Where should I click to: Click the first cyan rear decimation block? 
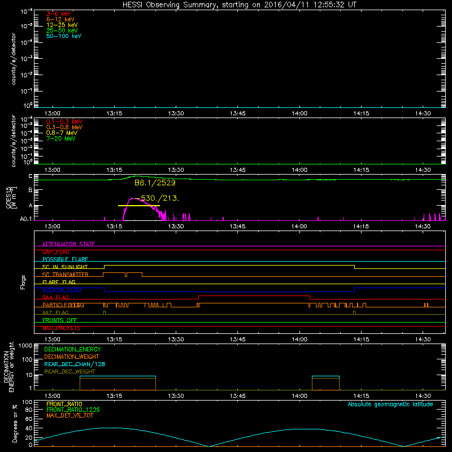118,376
